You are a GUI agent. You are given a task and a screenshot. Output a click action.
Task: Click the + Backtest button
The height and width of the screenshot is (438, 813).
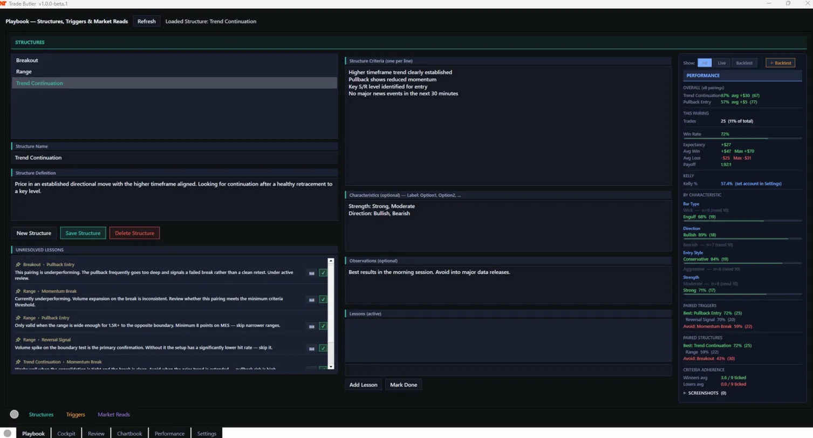[x=780, y=63]
